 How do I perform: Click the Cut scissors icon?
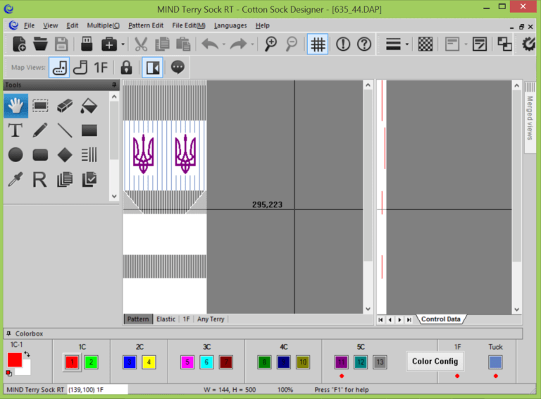tap(141, 44)
